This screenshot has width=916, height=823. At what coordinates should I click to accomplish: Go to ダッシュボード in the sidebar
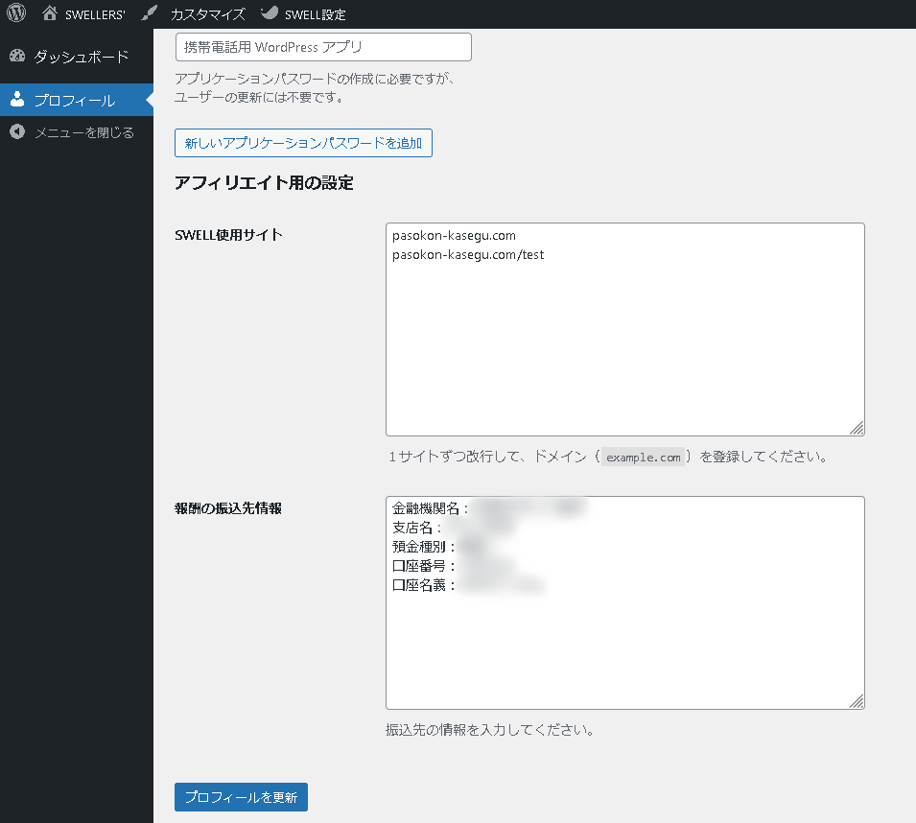coord(77,56)
